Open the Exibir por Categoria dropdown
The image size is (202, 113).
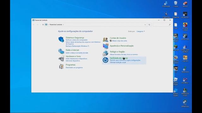click(x=140, y=31)
